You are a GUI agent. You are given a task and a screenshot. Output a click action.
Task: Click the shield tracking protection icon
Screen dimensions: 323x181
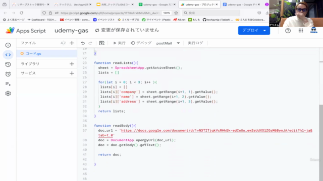[x=44, y=13]
